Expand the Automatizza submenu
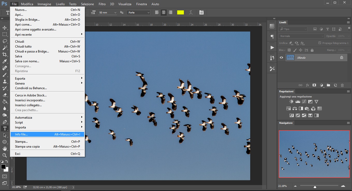The width and height of the screenshot is (352, 191). click(x=47, y=117)
